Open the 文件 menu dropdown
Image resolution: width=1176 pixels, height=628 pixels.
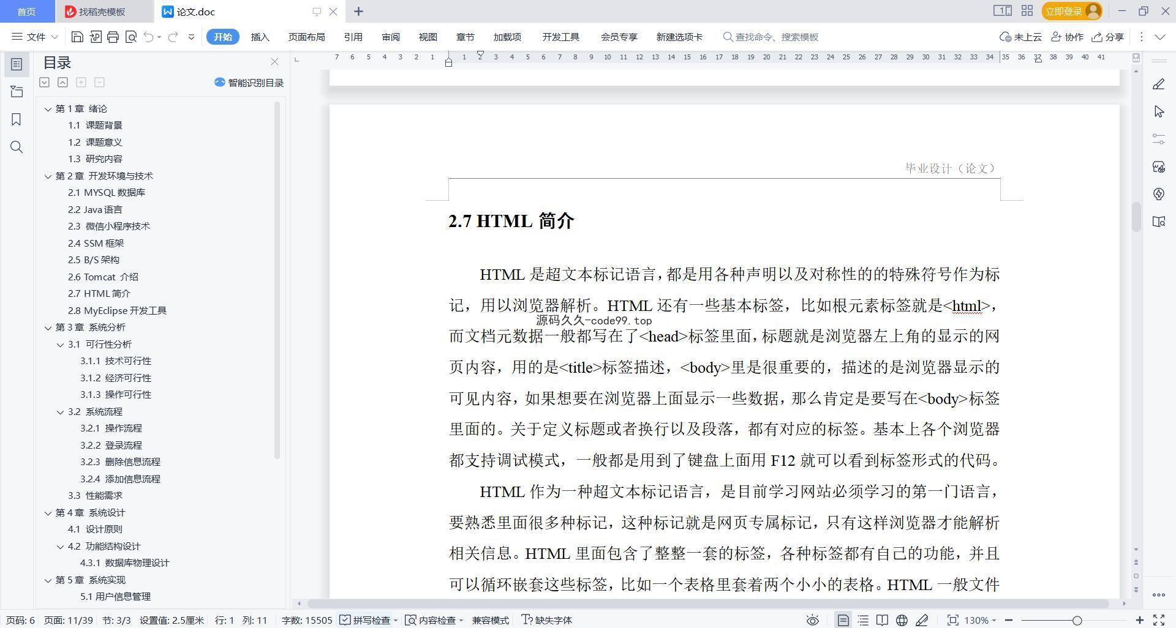coord(35,37)
